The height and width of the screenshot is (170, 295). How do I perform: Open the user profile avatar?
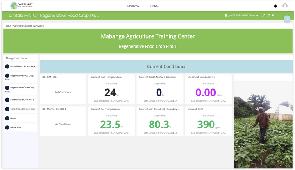(x=285, y=6)
